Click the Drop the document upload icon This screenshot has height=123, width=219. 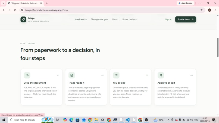[x=27, y=75]
